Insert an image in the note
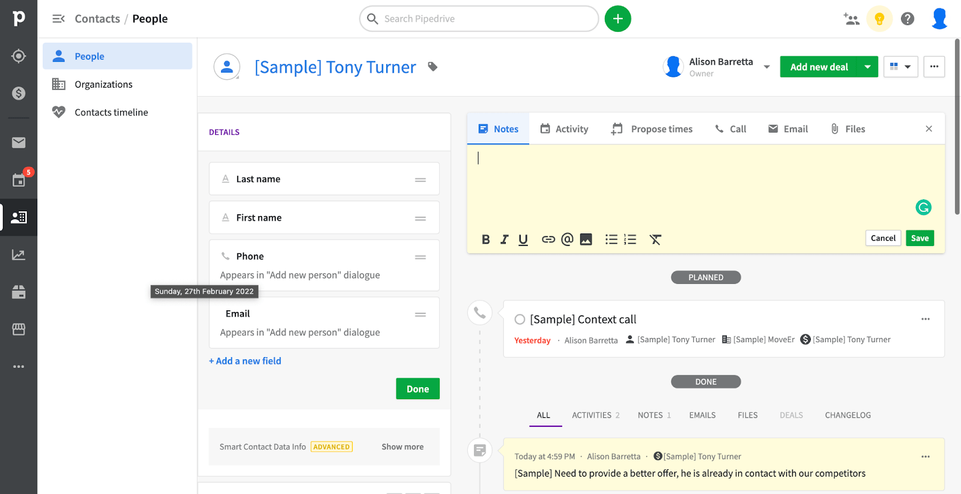Image resolution: width=961 pixels, height=494 pixels. pyautogui.click(x=586, y=239)
